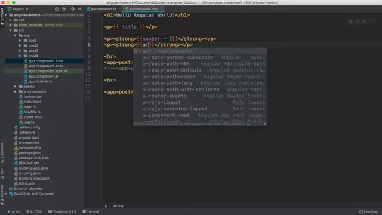This screenshot has height=215, width=382.
Task: Open the Event Log
Action: 368,212
